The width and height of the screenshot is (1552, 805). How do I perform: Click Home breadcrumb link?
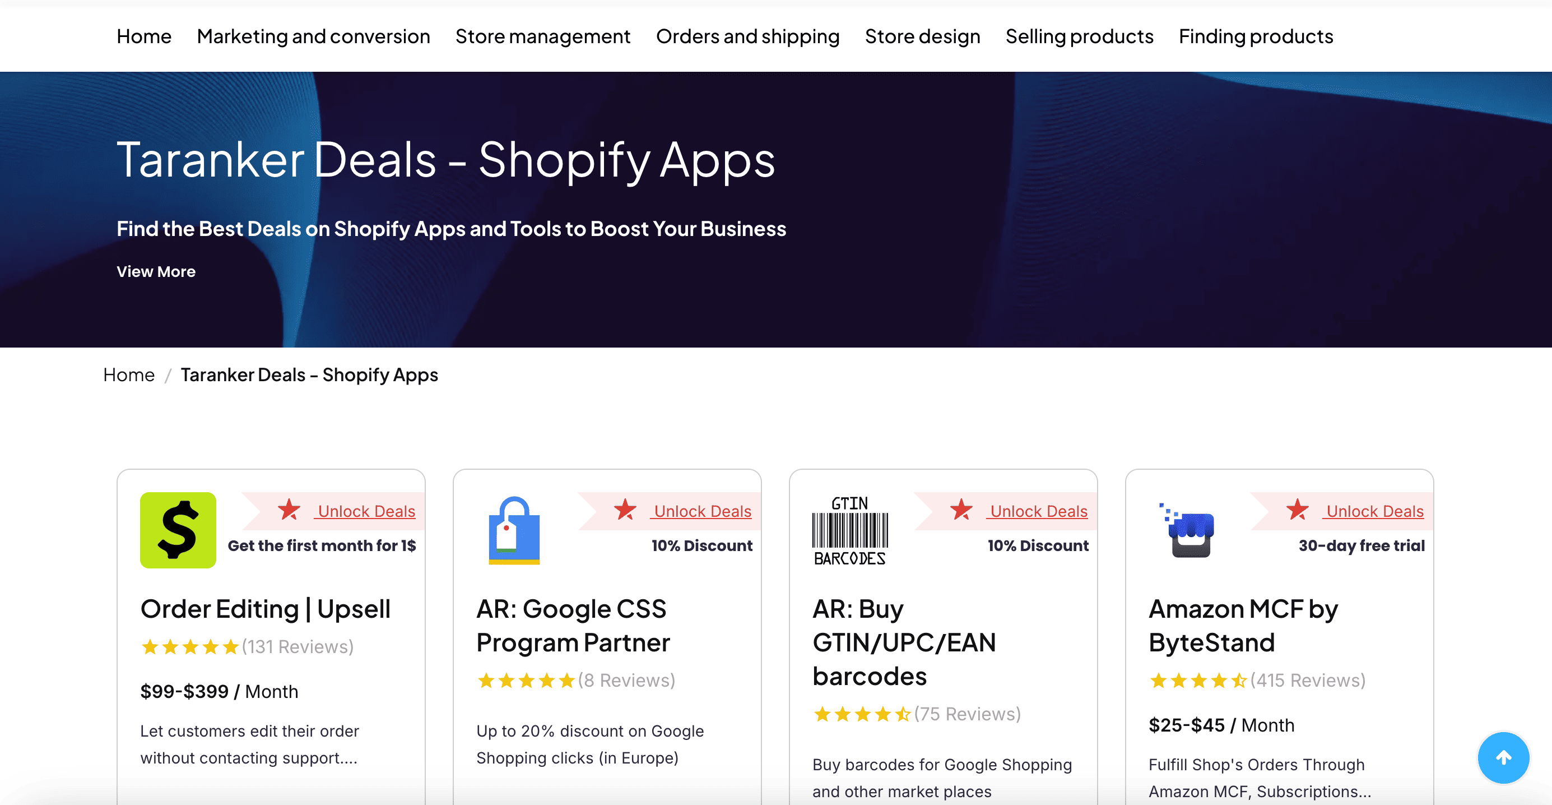129,374
